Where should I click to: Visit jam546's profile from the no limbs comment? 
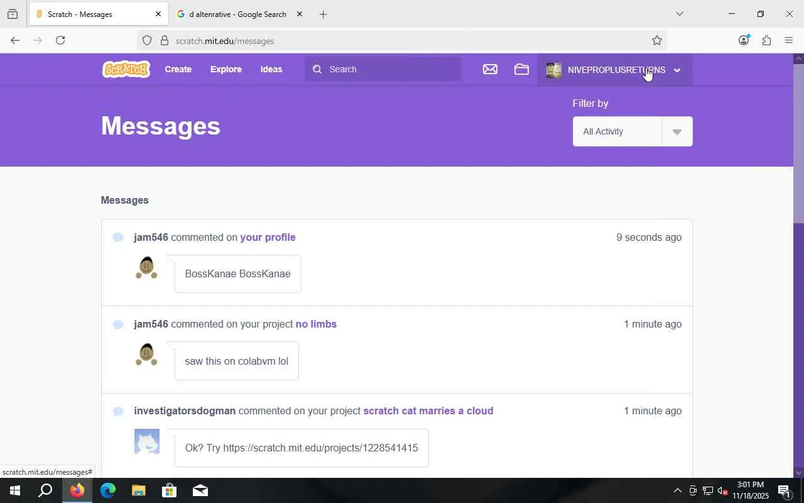151,324
